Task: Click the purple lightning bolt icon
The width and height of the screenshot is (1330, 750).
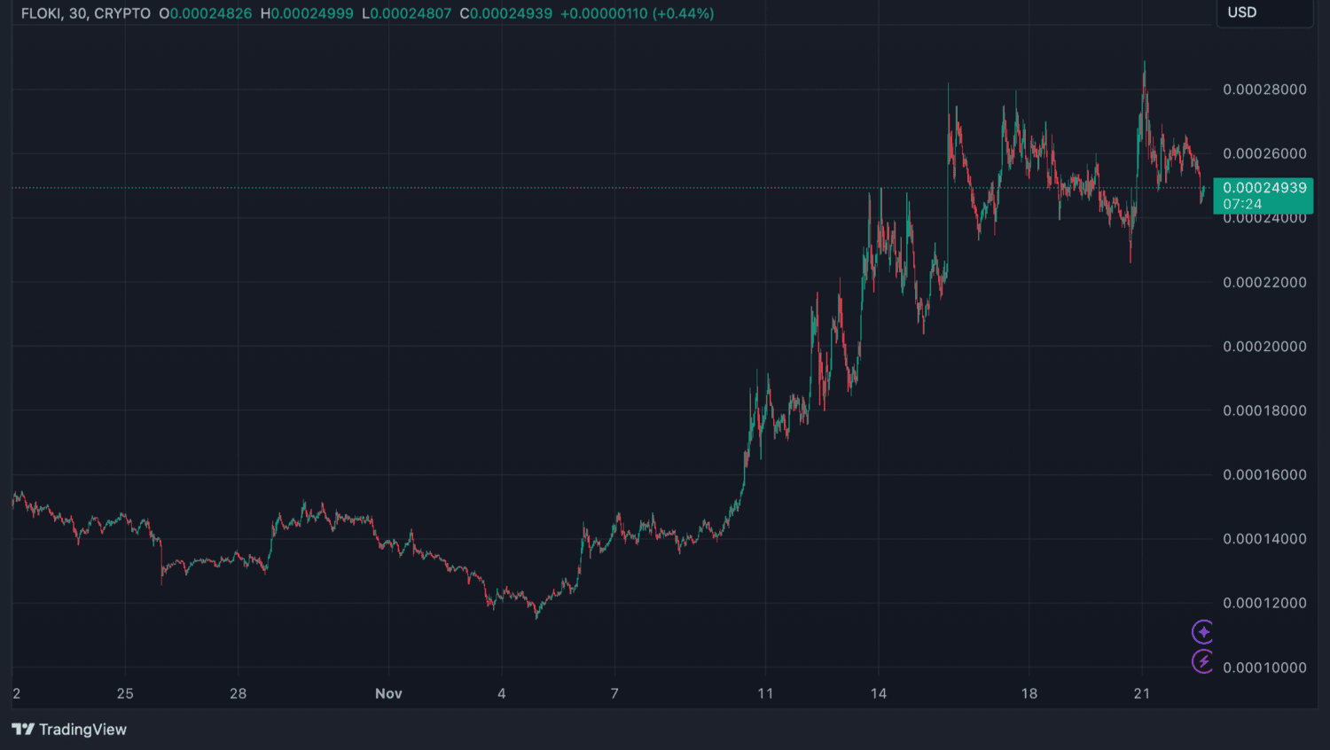Action: [x=1202, y=661]
